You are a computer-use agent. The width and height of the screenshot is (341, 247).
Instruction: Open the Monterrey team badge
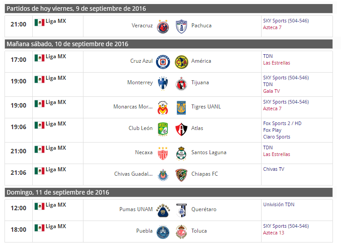click(x=163, y=83)
